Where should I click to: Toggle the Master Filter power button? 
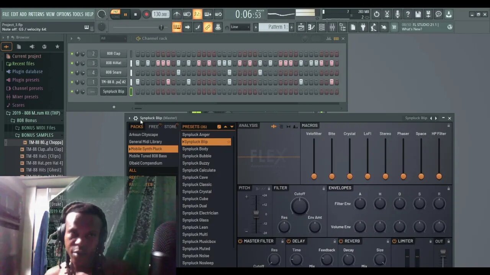pyautogui.click(x=240, y=241)
